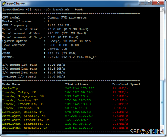Click 3rd run speed value 61.6 MB/s
This screenshot has height=137, width=167.
coord(56,73)
